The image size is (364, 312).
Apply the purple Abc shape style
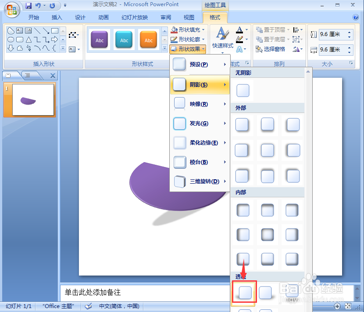click(100, 40)
